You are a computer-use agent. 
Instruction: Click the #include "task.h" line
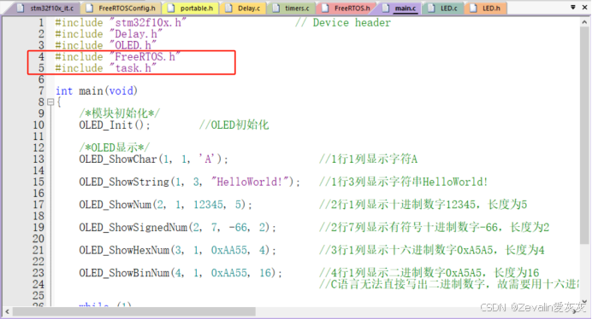[x=105, y=67]
